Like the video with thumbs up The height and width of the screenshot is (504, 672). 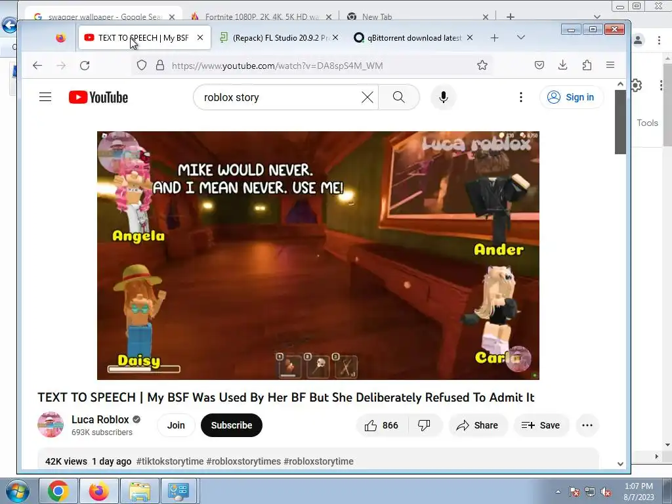381,425
